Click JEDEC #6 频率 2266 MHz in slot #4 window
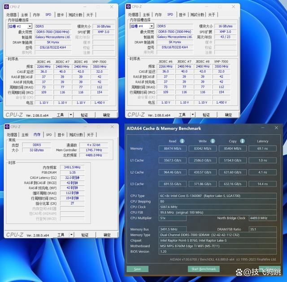 point(165,66)
